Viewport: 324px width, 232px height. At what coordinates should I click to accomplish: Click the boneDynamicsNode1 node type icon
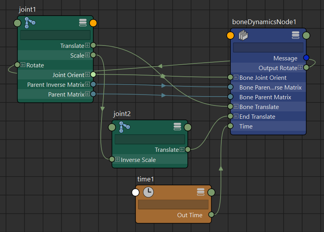(x=243, y=35)
